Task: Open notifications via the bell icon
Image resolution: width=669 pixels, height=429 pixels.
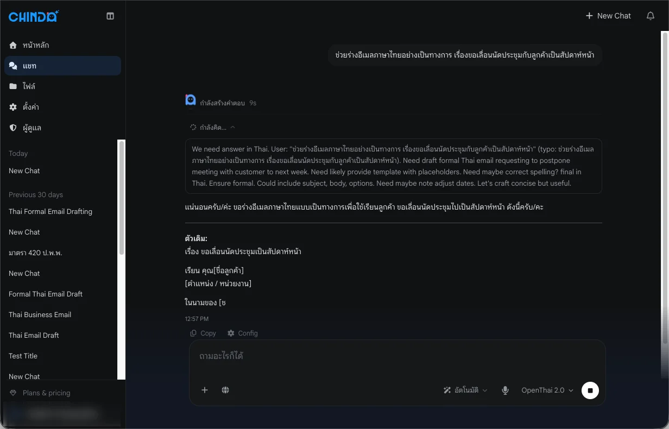Action: point(650,16)
